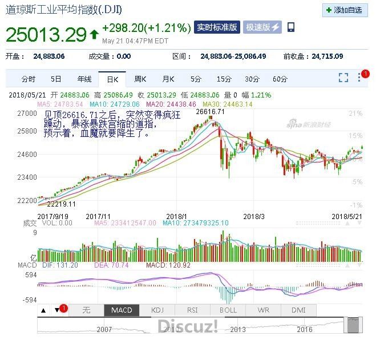Click the DIF: 131.20 label
Image resolution: width=376 pixels, height=340 pixels.
click(x=60, y=265)
